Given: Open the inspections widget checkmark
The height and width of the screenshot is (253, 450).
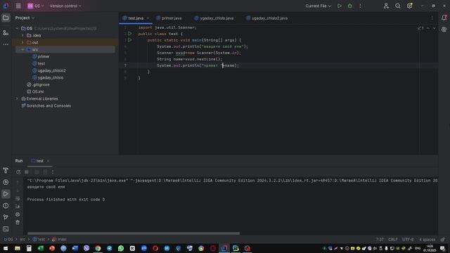Looking at the screenshot, I should [420, 28].
